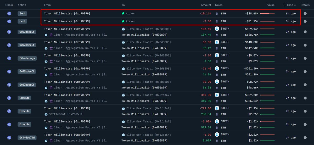Image resolution: width=314 pixels, height=145 pixels.
Task: Open details icon for the -7.50 ETH transfer
Action: click(x=305, y=21)
